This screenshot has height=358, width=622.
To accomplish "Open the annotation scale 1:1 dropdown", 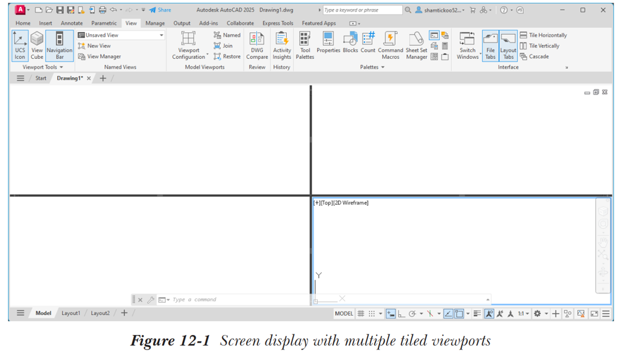I will 524,314.
